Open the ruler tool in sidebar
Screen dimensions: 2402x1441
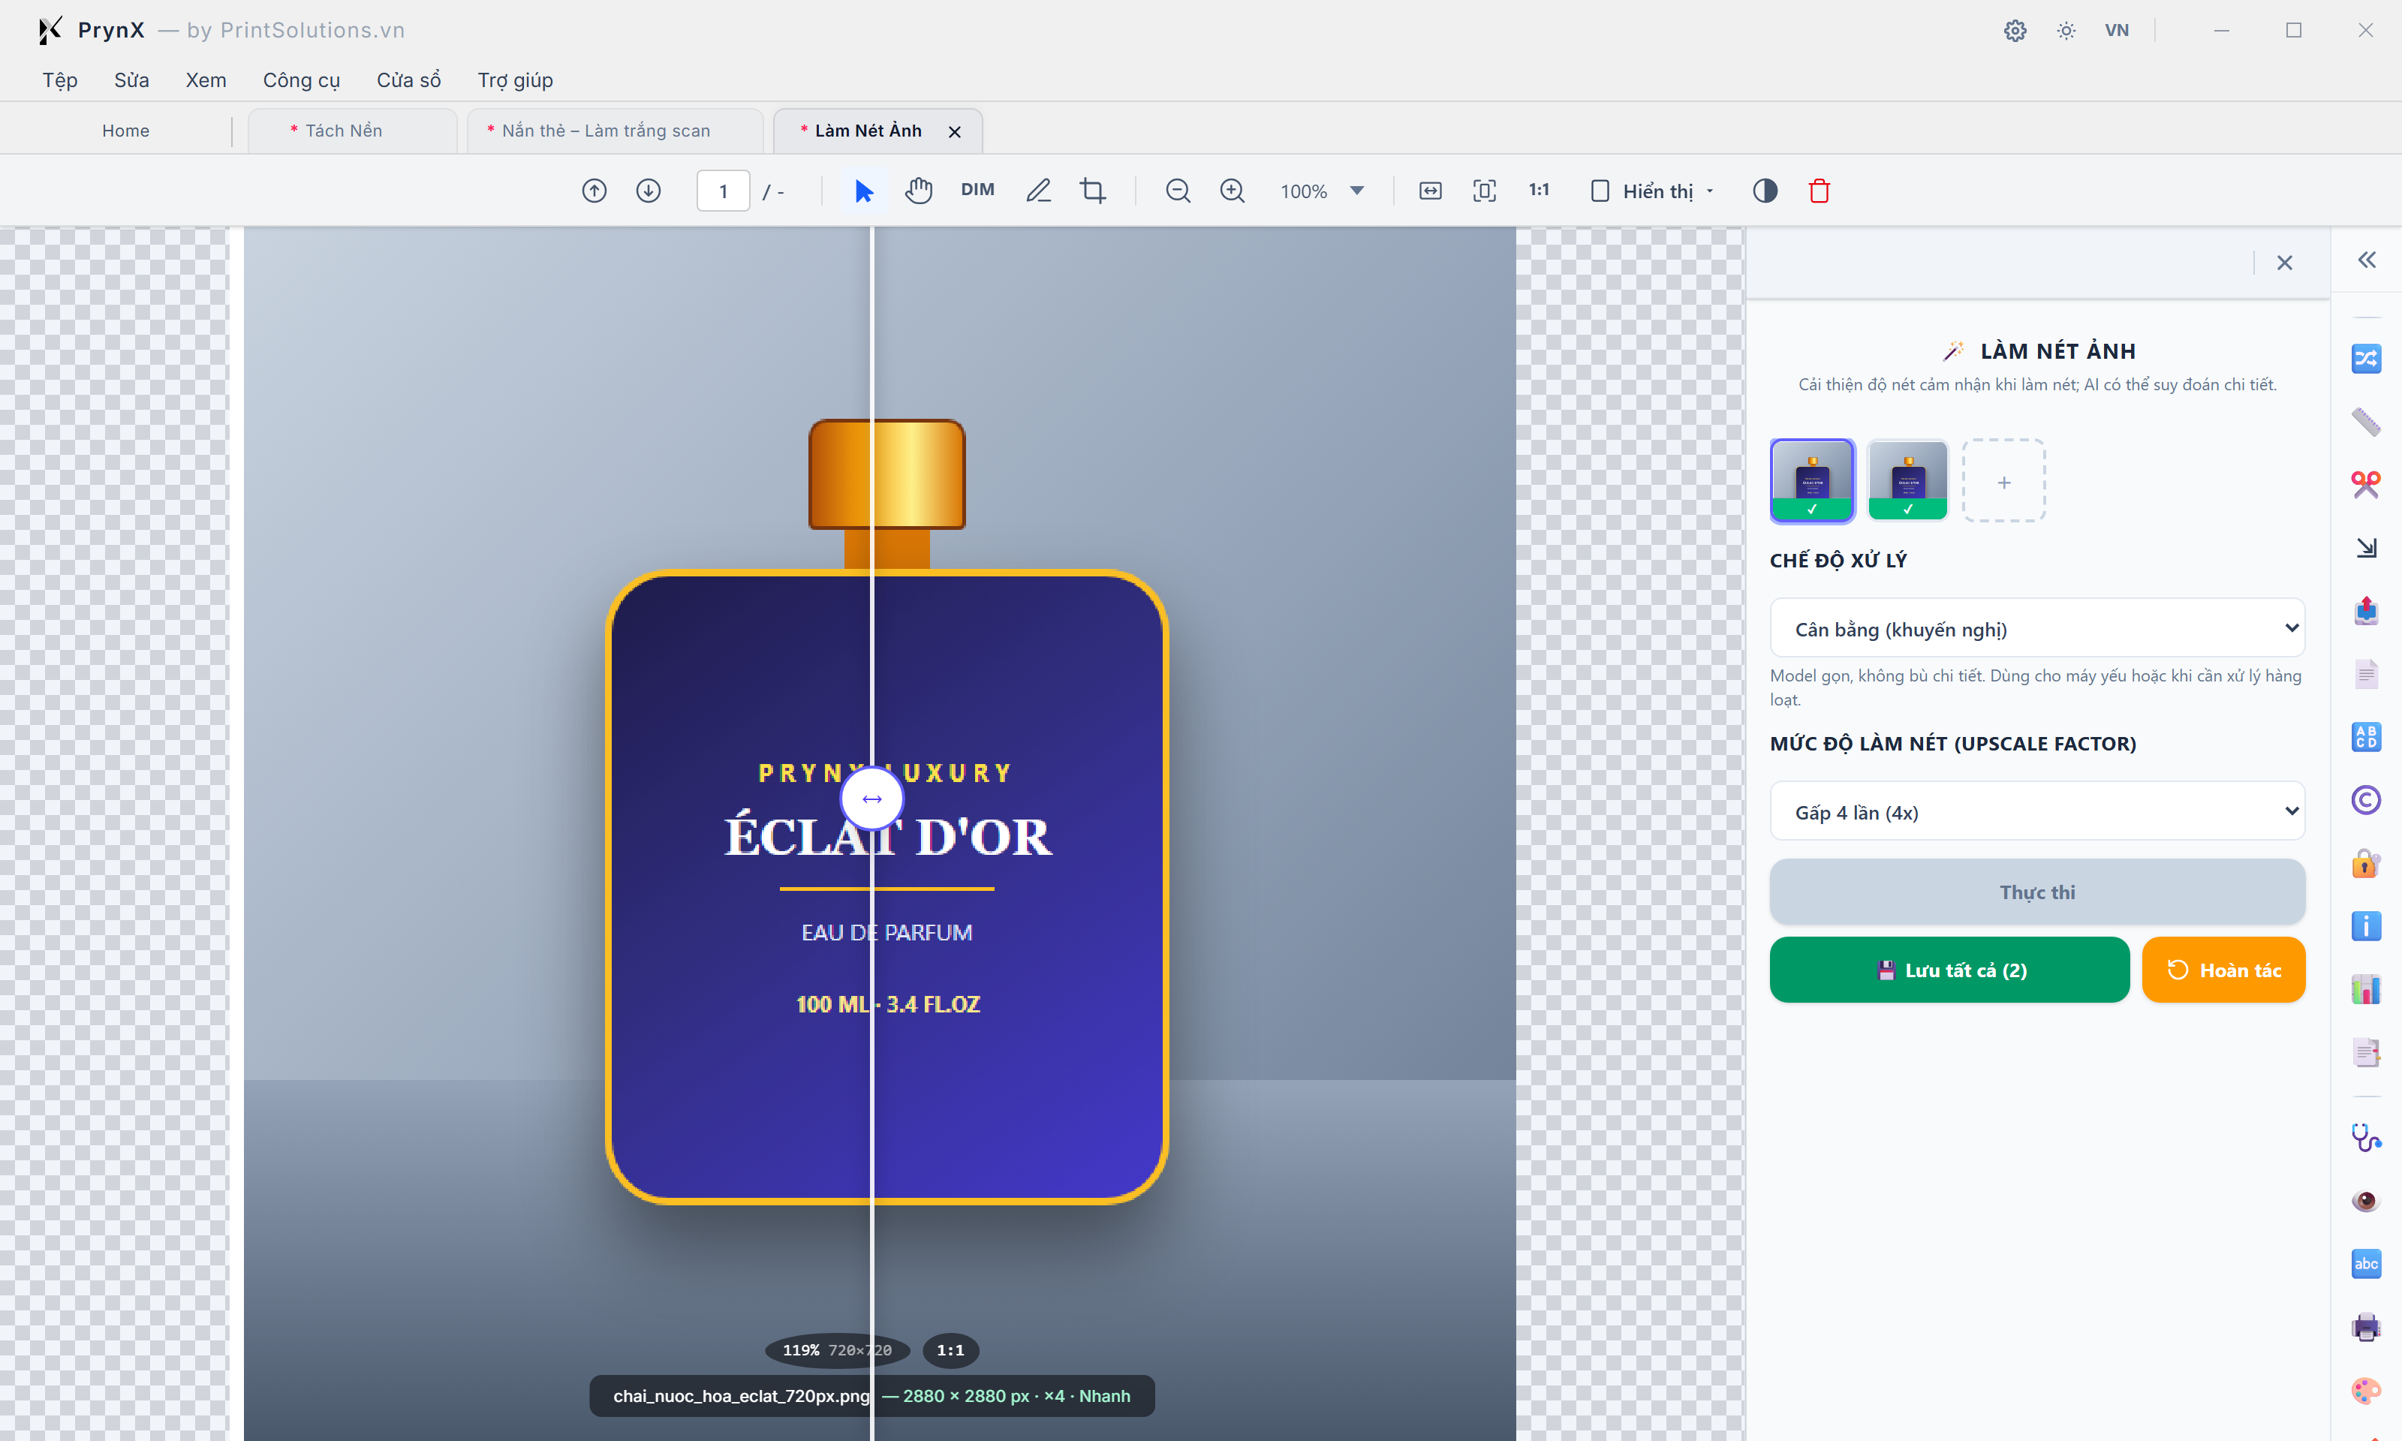(2366, 422)
